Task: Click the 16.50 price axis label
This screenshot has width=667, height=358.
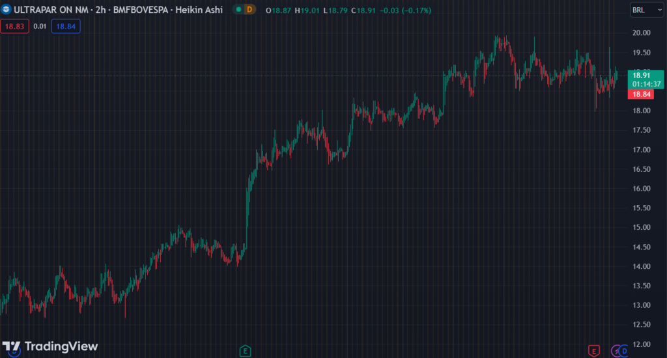Action: click(641, 169)
